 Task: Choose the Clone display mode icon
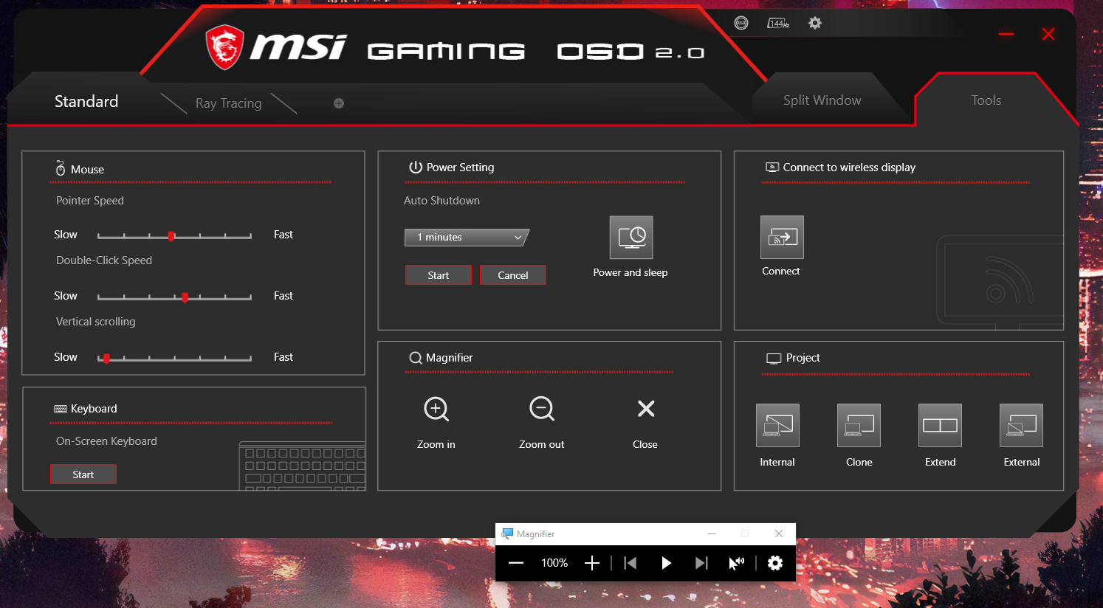(859, 426)
